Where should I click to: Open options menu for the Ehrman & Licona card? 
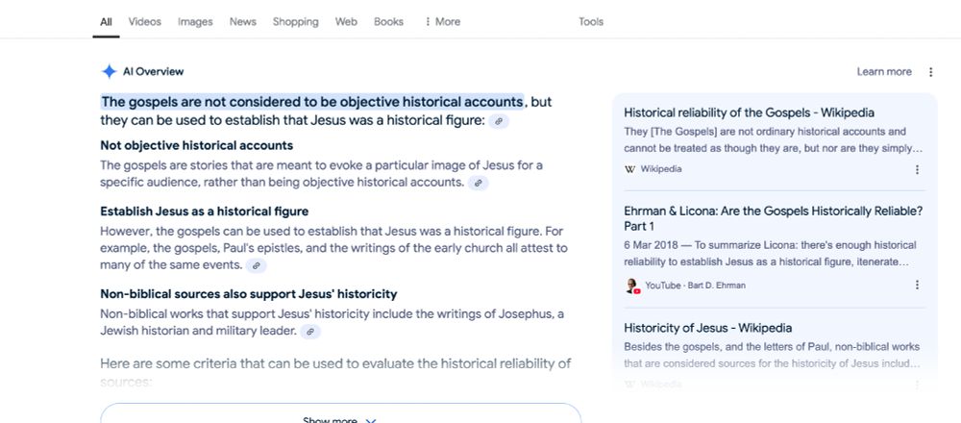(x=917, y=286)
